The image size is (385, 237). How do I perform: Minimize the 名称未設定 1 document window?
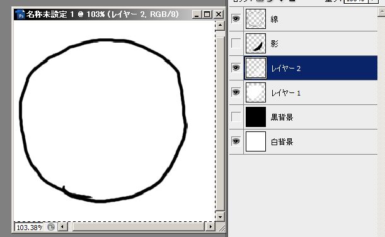point(197,14)
